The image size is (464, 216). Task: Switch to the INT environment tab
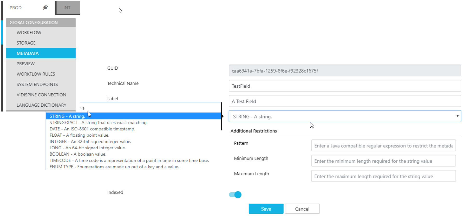[x=67, y=8]
